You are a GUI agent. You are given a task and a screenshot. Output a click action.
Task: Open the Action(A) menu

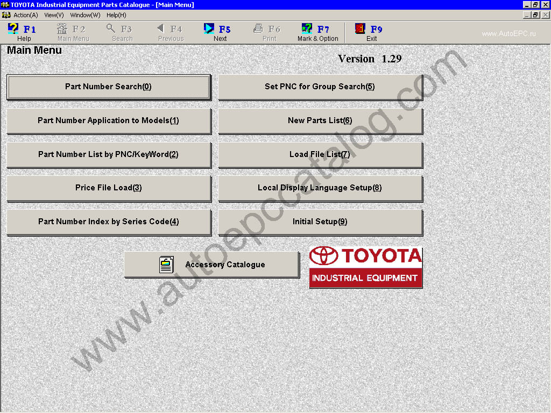25,15
